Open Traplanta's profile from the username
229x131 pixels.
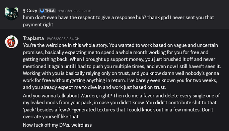click(x=33, y=38)
